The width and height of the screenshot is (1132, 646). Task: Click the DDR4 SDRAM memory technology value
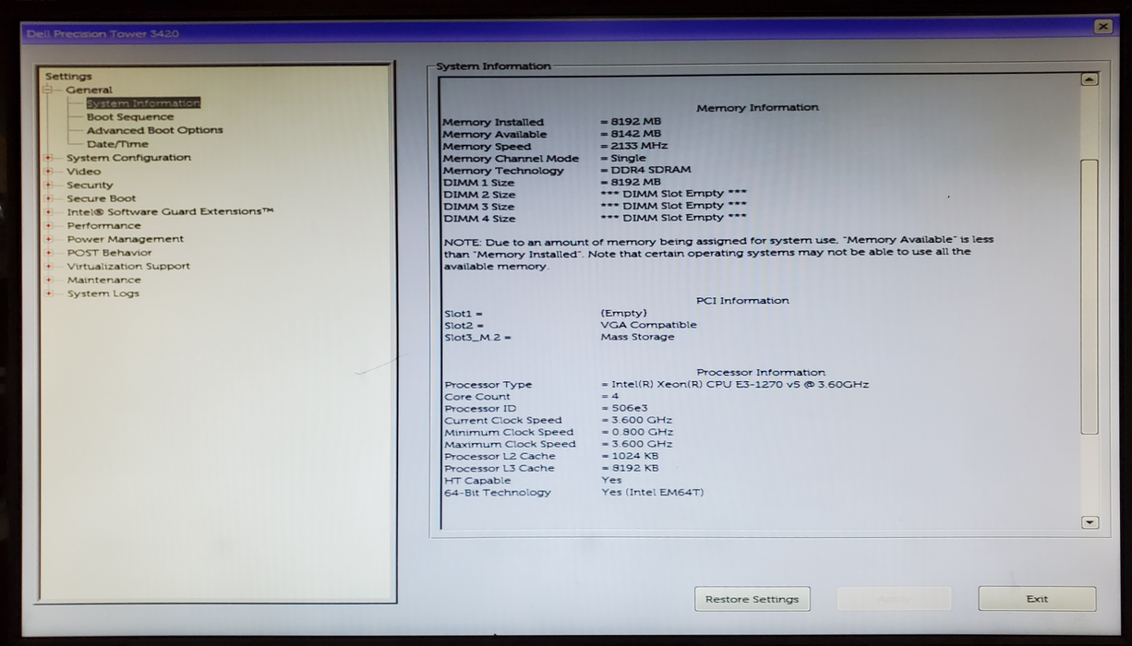coord(646,170)
